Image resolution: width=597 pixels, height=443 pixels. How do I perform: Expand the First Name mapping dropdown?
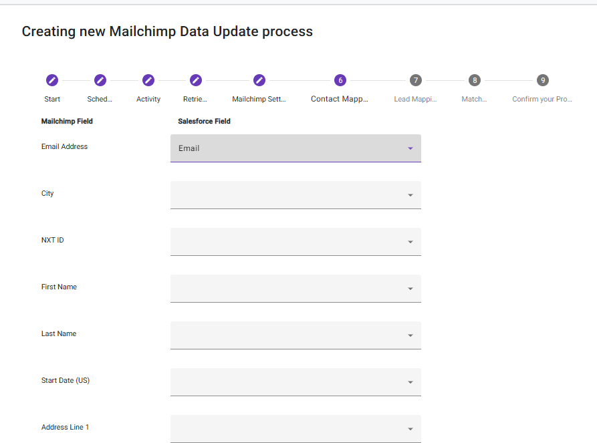(295, 289)
